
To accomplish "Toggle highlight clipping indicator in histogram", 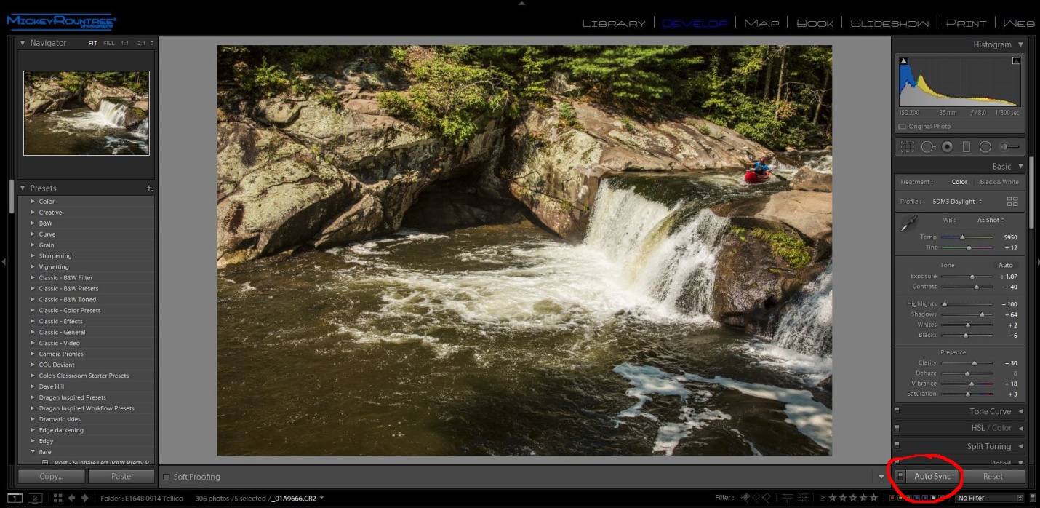I will point(1016,61).
